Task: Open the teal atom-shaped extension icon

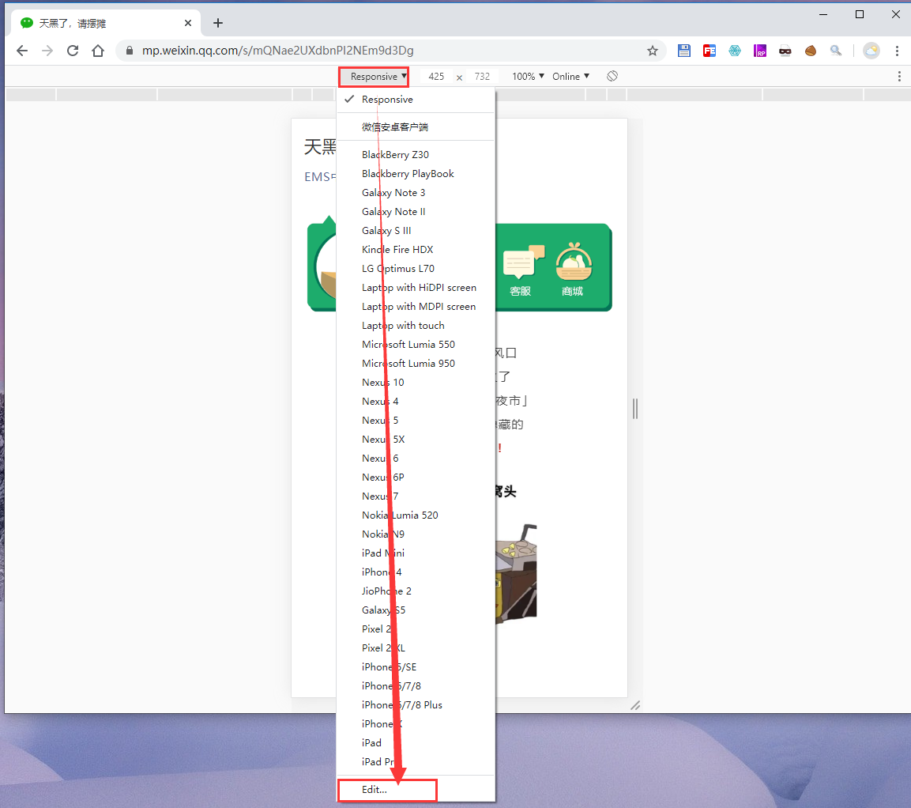Action: 734,51
